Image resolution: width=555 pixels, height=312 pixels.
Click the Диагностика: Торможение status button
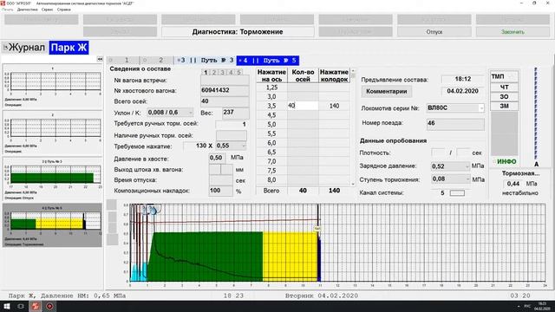click(x=238, y=32)
